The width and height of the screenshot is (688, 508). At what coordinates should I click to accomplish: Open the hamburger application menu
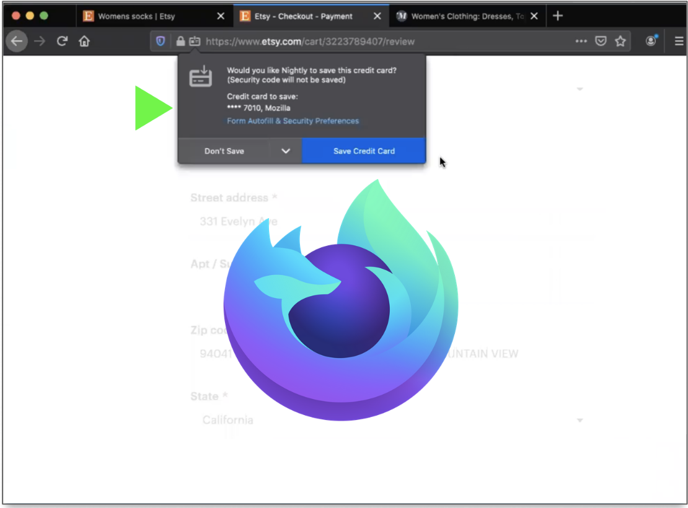[x=679, y=42]
